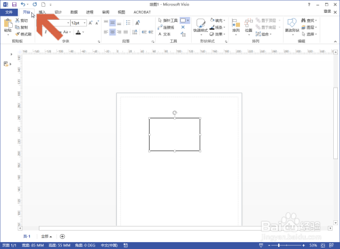This screenshot has height=249, width=340.
Task: Toggle center paragraph alignment button
Action: [x=112, y=32]
